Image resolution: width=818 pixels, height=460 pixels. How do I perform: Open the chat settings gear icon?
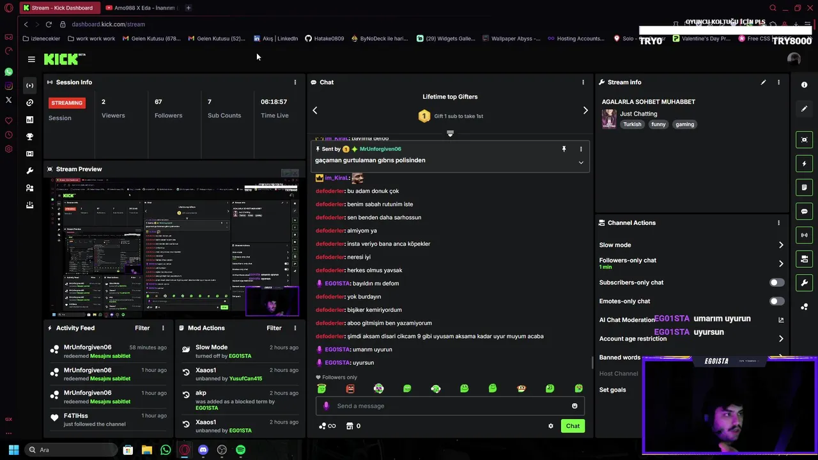click(550, 426)
